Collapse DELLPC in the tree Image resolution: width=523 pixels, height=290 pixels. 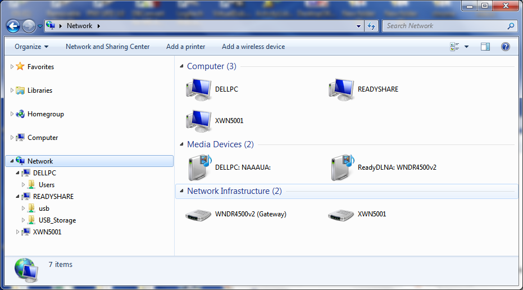coord(17,173)
